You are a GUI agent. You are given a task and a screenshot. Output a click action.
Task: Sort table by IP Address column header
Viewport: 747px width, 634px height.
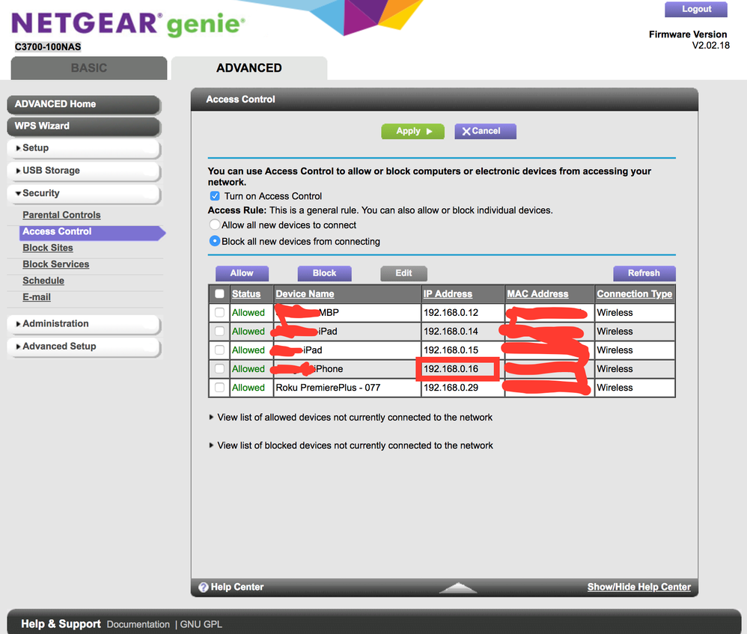448,294
